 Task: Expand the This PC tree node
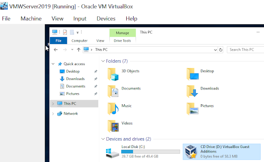(x=53, y=104)
